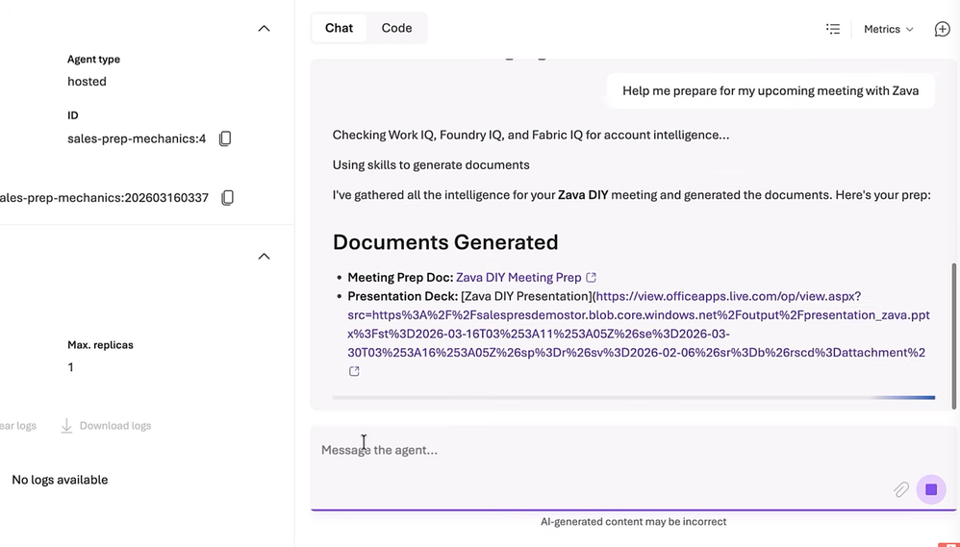Screen dimensions: 960x547
Task: Open the Zava DIY Meeting Prep link
Action: coord(518,278)
